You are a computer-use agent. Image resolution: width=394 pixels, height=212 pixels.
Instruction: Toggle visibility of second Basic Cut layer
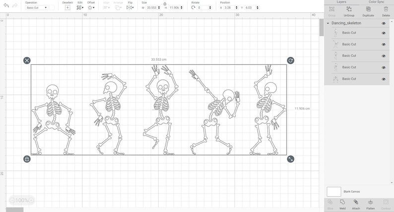coord(384,44)
